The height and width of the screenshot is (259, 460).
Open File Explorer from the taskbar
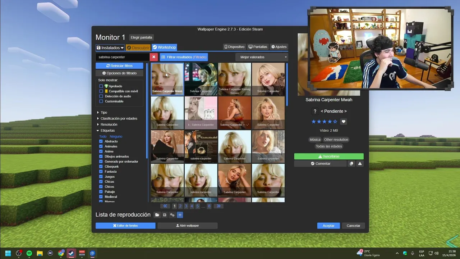tap(40, 253)
